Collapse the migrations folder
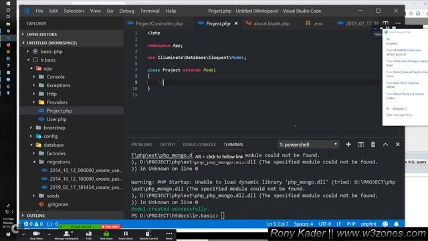428x241 pixels. (58, 162)
